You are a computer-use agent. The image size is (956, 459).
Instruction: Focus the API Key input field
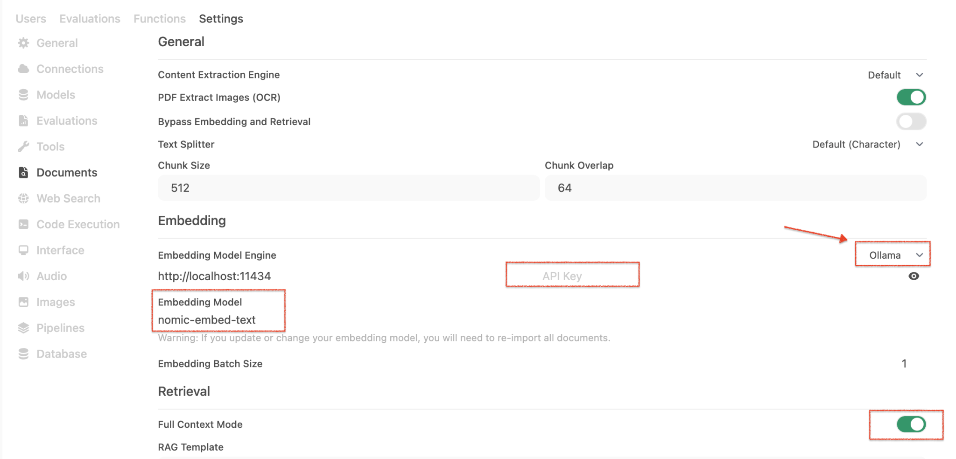pyautogui.click(x=572, y=276)
